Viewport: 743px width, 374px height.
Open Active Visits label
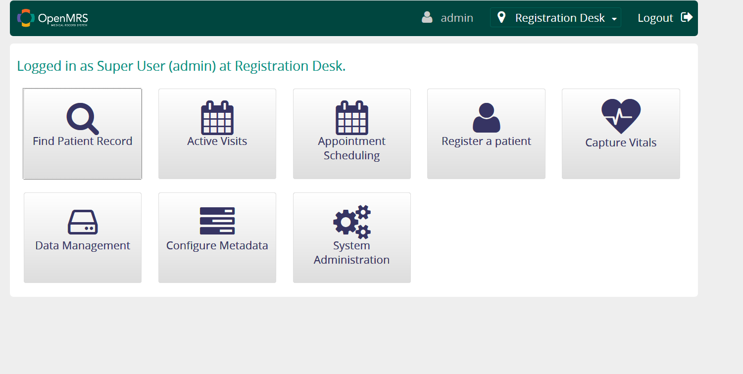pyautogui.click(x=217, y=141)
